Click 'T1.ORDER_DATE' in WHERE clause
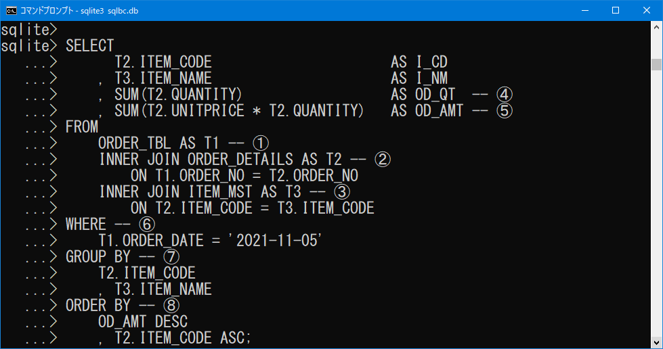This screenshot has width=663, height=349. coord(151,240)
